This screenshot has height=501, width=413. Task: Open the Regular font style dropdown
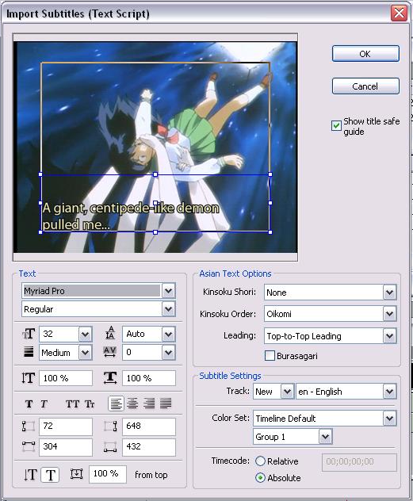coord(168,309)
